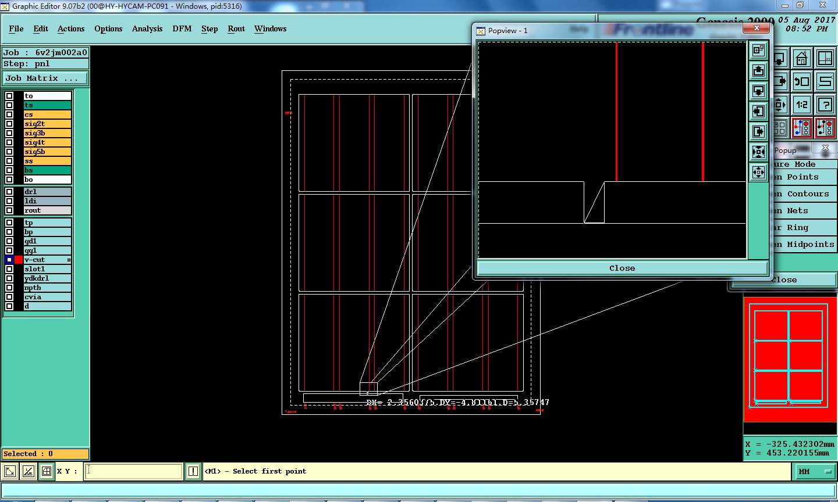This screenshot has width=838, height=502.
Task: Click the Job Matrix ... button
Action: pos(45,78)
